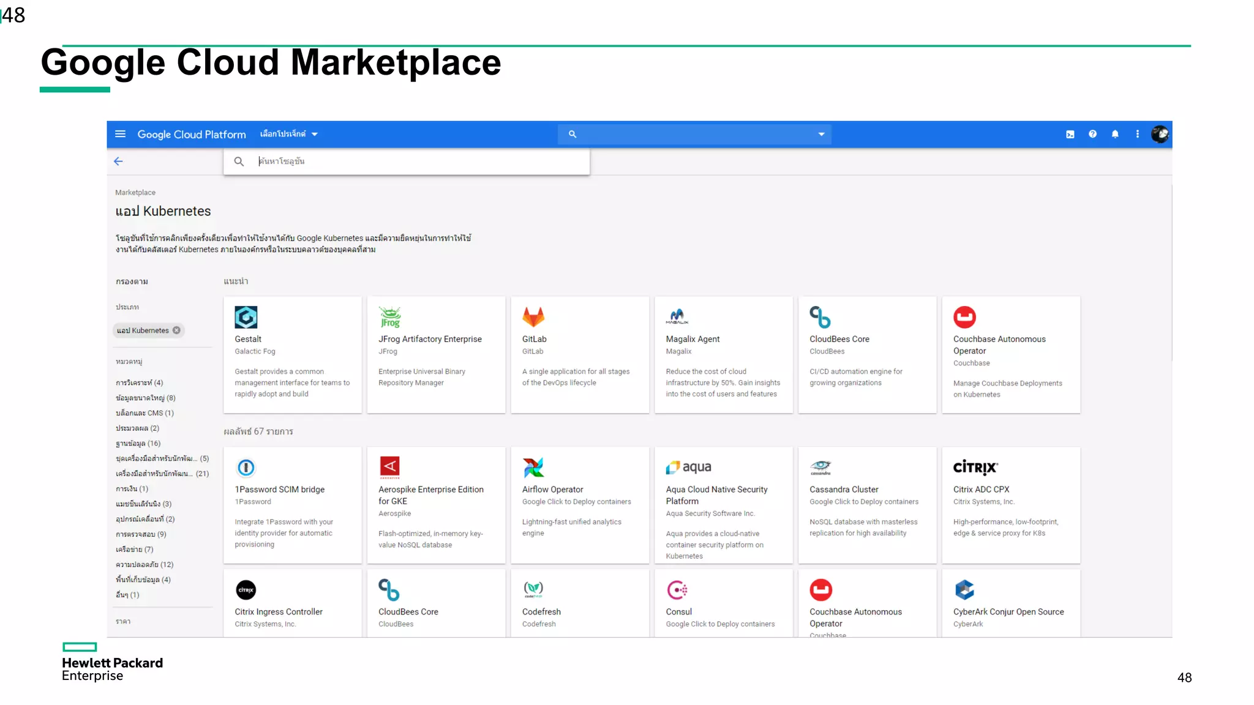The height and width of the screenshot is (705, 1254).
Task: Click the marketplace solution search field
Action: (x=407, y=161)
